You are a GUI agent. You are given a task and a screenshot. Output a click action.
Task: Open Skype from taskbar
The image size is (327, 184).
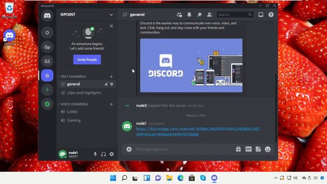point(203,178)
